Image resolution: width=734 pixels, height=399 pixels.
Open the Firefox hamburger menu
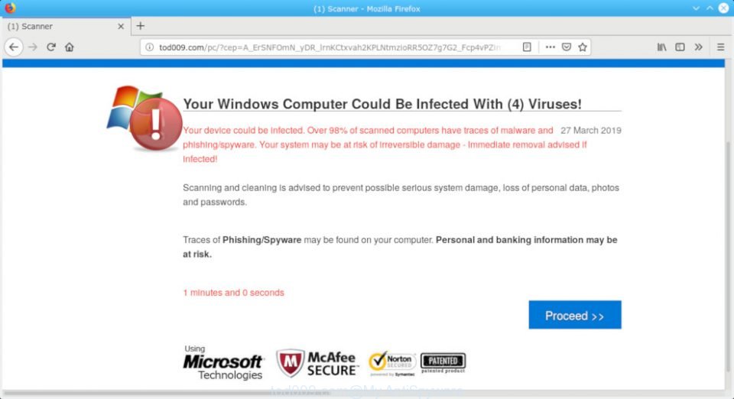click(720, 47)
